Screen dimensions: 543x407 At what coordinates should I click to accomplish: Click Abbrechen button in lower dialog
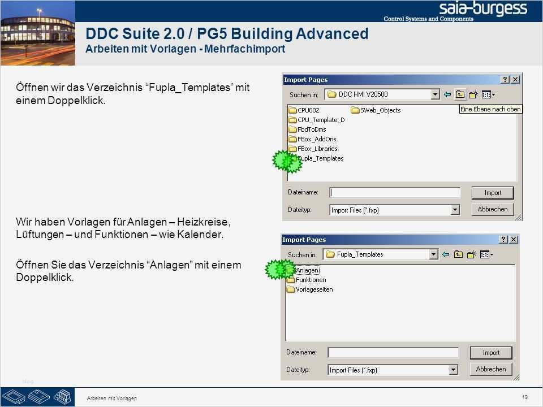tap(491, 369)
